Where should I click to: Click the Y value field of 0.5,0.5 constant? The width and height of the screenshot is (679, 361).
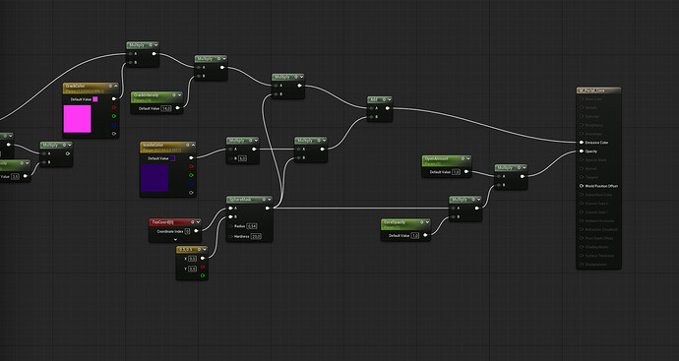click(192, 269)
